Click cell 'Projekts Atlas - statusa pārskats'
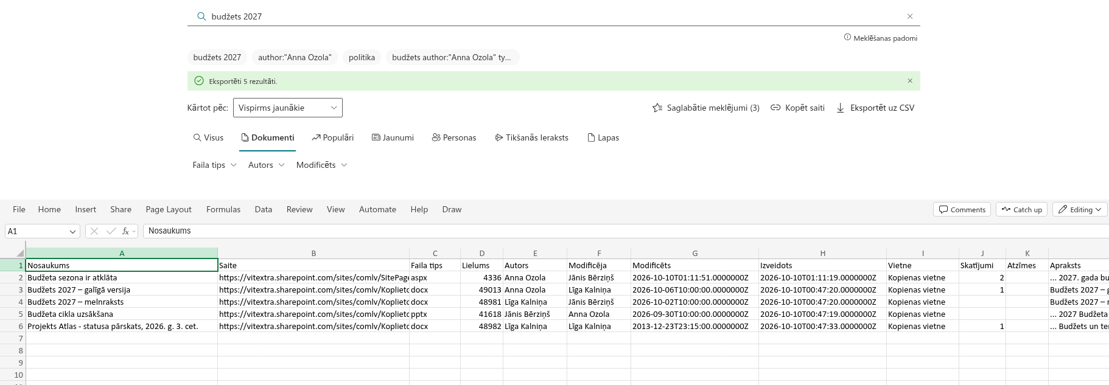Screen dimensions: 1109x385 [x=122, y=326]
